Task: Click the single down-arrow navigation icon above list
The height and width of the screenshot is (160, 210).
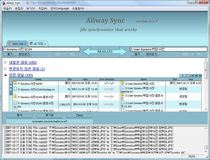Action: coord(192,76)
